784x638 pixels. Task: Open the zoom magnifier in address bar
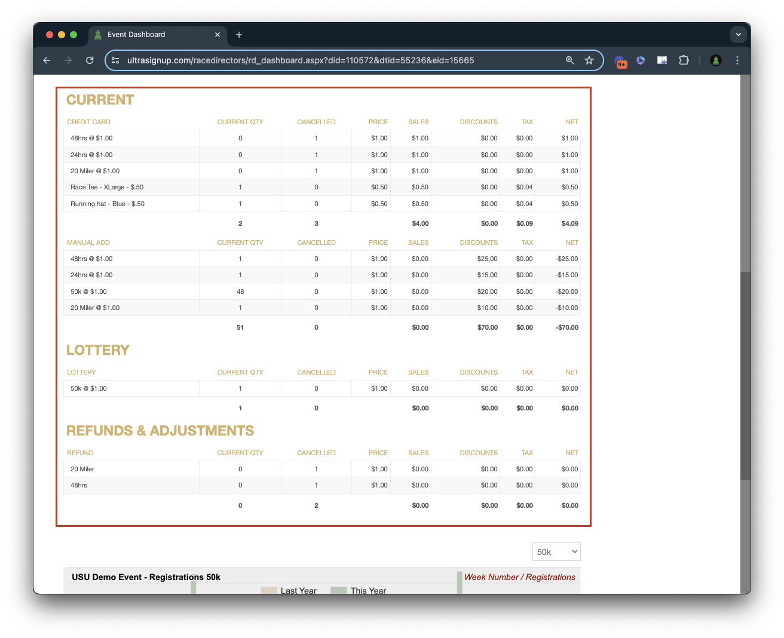click(x=570, y=60)
